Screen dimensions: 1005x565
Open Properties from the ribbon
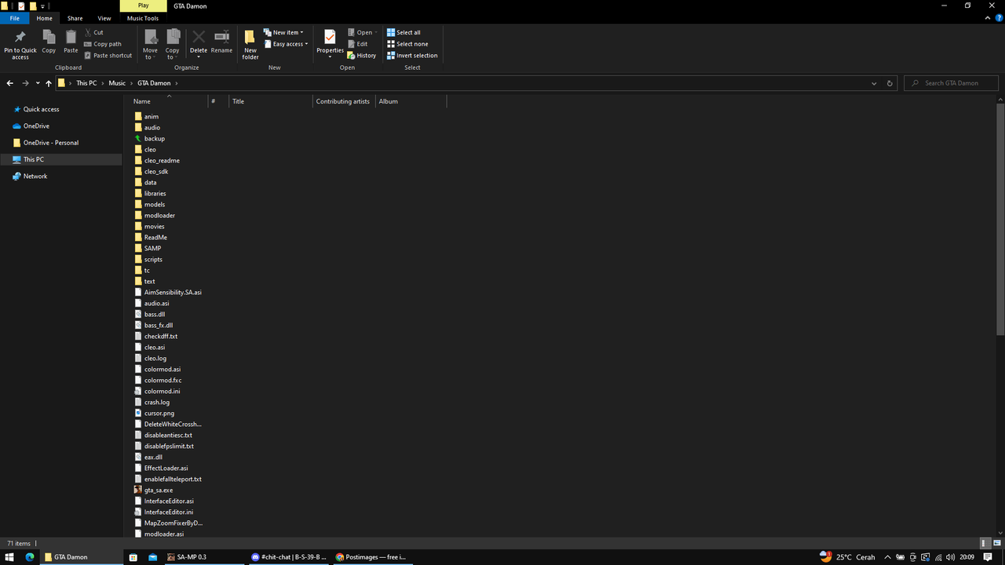coord(330,43)
